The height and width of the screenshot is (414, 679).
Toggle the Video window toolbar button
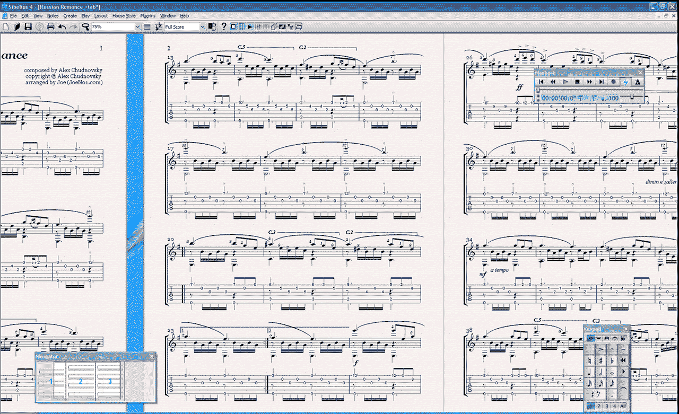coord(282,27)
